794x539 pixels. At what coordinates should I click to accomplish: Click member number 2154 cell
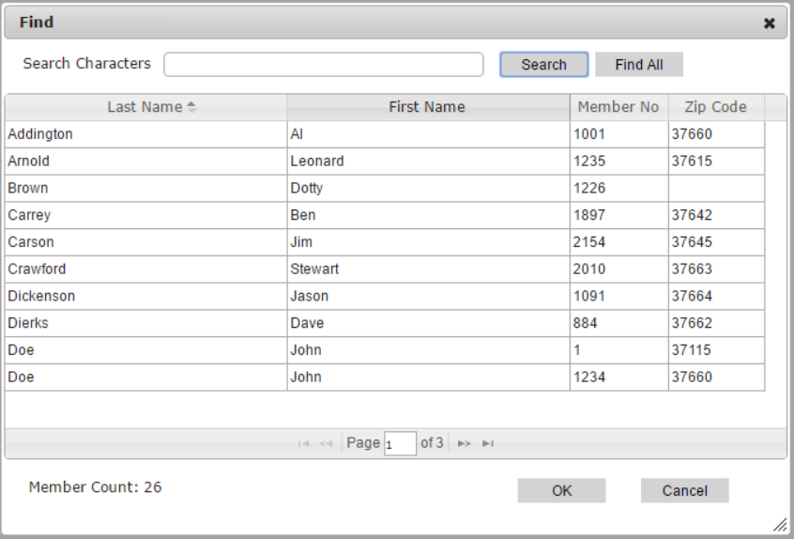(618, 242)
